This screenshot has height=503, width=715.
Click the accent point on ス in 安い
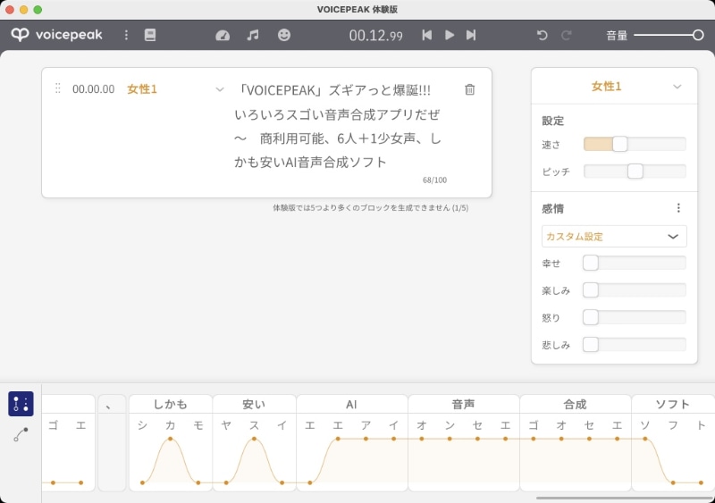point(254,439)
